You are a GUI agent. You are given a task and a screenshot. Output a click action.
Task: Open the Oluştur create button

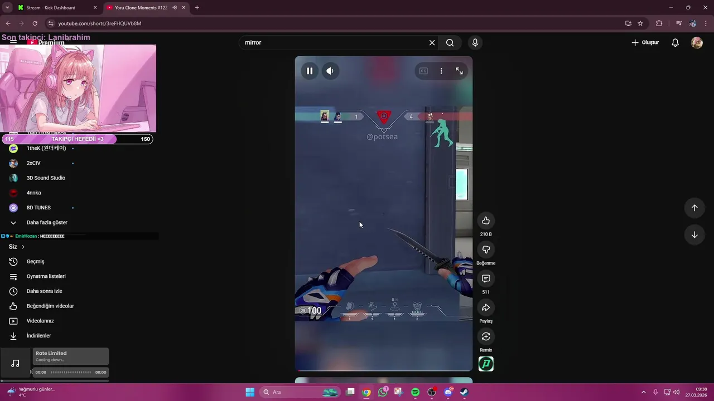point(645,42)
